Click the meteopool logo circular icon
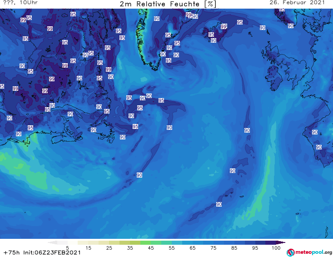 290,252
